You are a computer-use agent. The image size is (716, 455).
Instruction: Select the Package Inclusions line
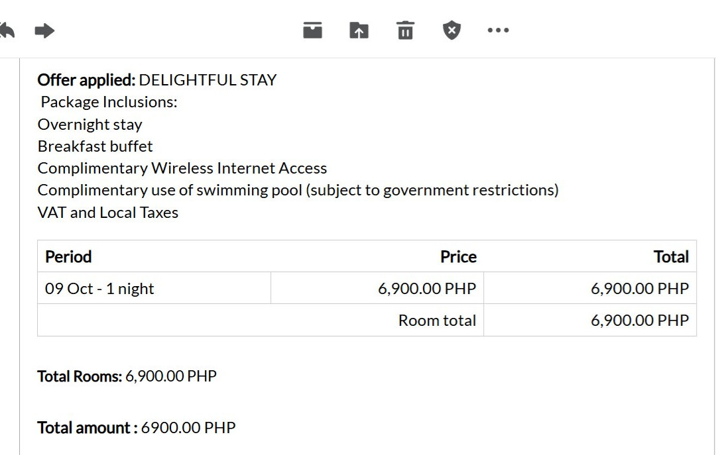point(109,102)
